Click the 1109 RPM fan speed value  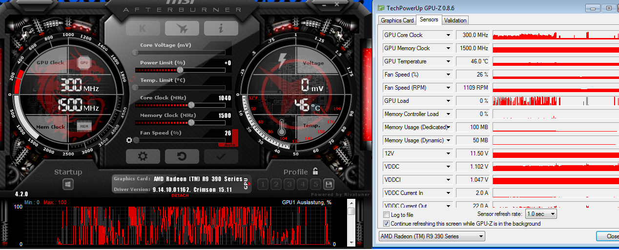coord(473,88)
